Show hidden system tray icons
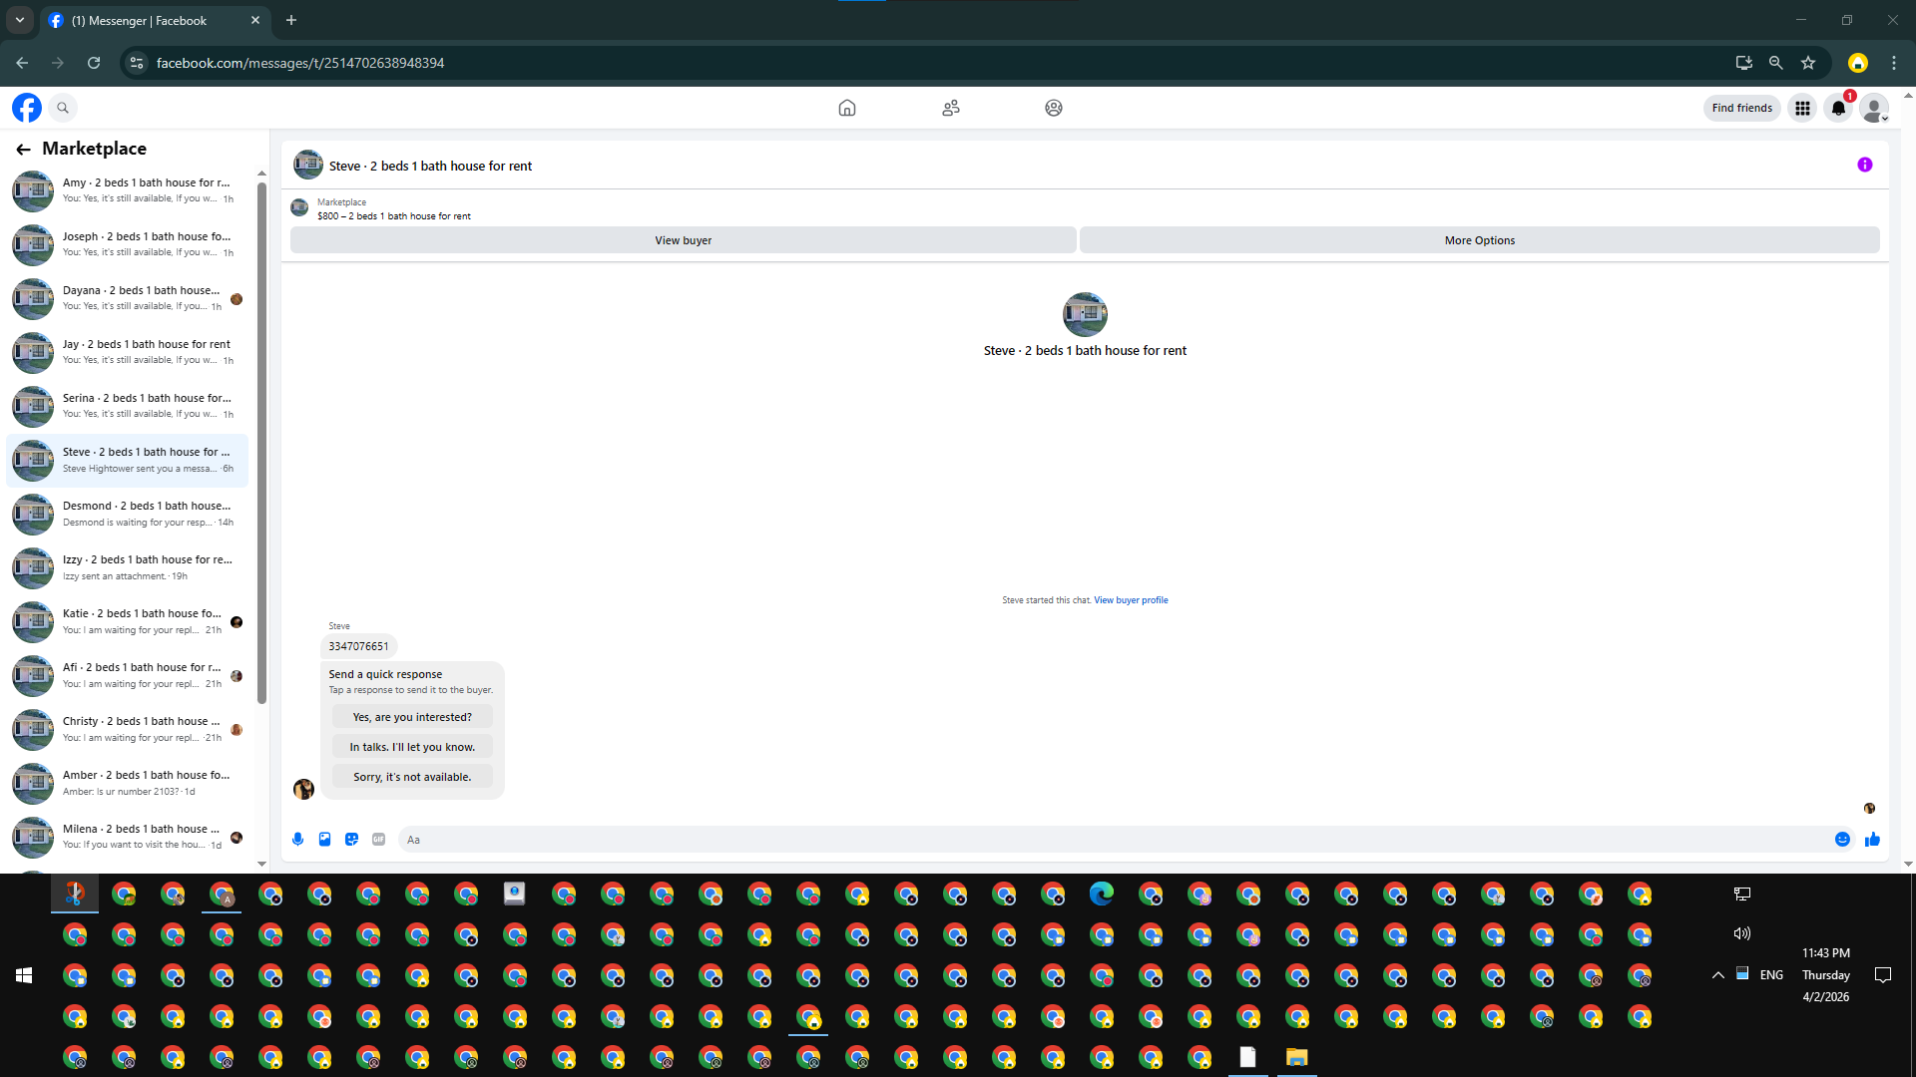Viewport: 1916px width, 1077px height. (1717, 975)
